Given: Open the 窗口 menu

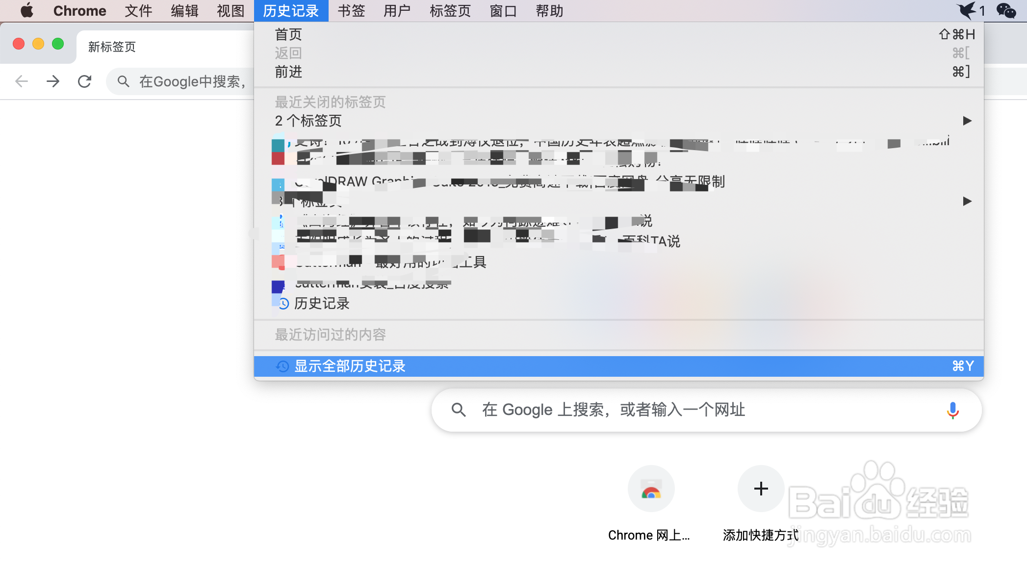Looking at the screenshot, I should [x=503, y=11].
